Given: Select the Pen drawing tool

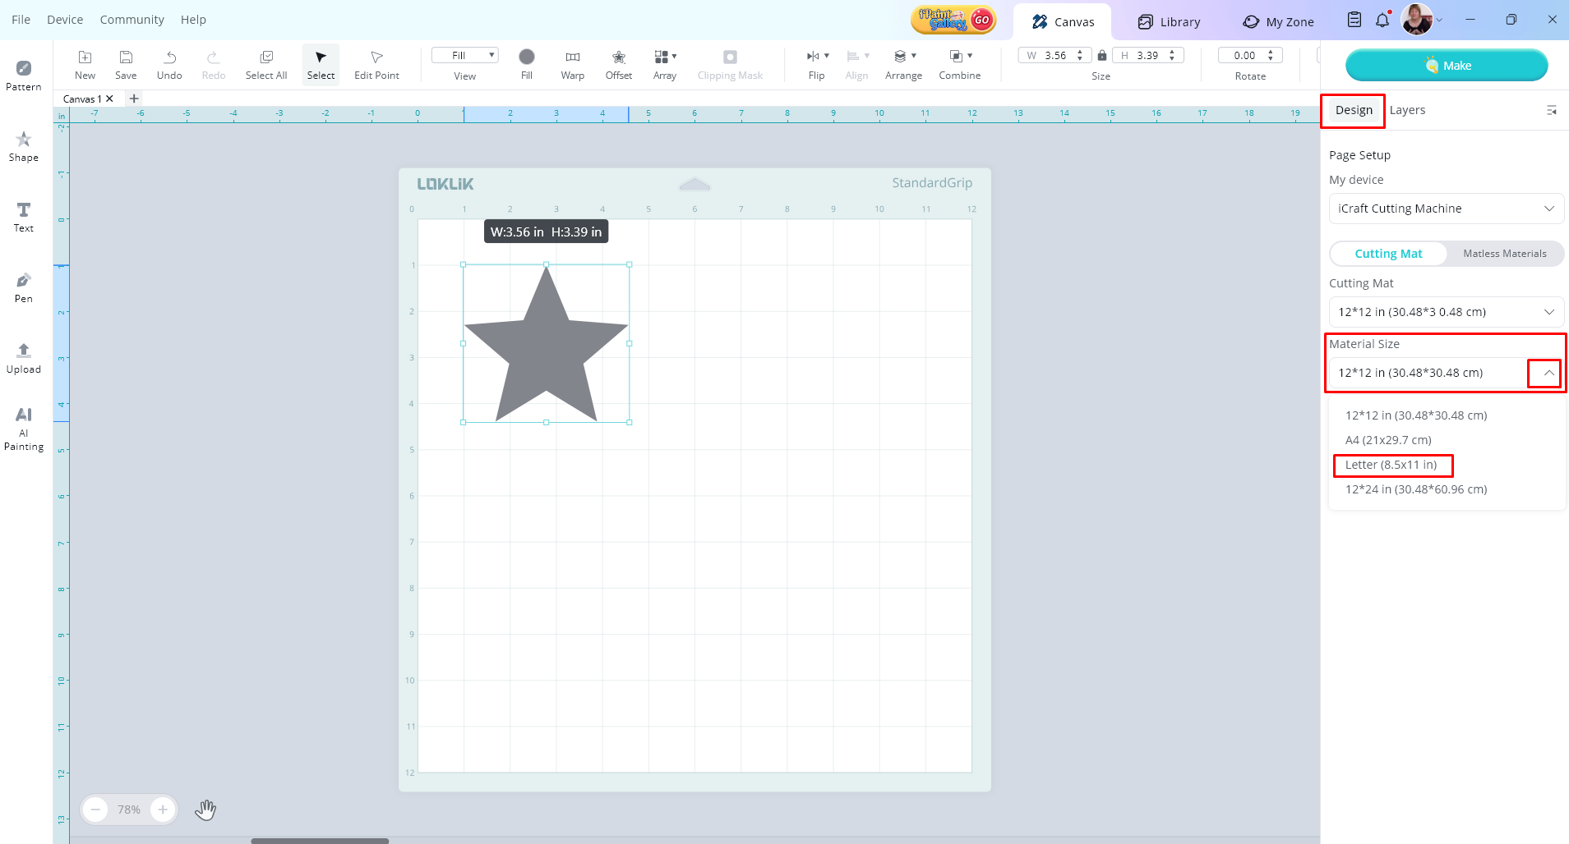Looking at the screenshot, I should [24, 287].
